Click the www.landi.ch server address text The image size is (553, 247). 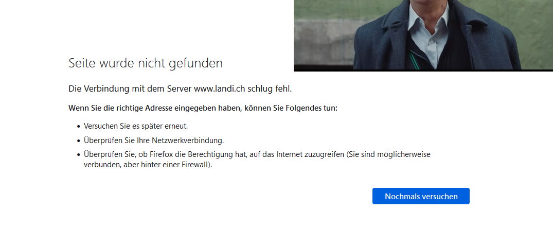[x=219, y=89]
